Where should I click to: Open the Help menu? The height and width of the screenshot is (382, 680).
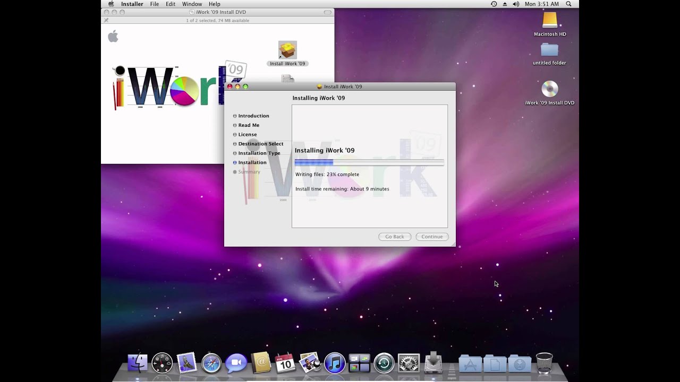pyautogui.click(x=214, y=4)
